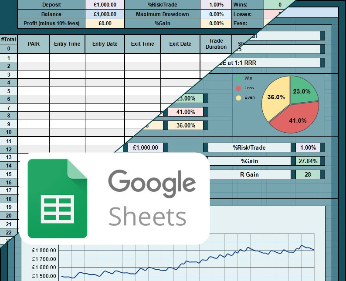This screenshot has height=281, width=346.
Task: Select the 41.00% loss percentage cell
Action: tap(186, 112)
